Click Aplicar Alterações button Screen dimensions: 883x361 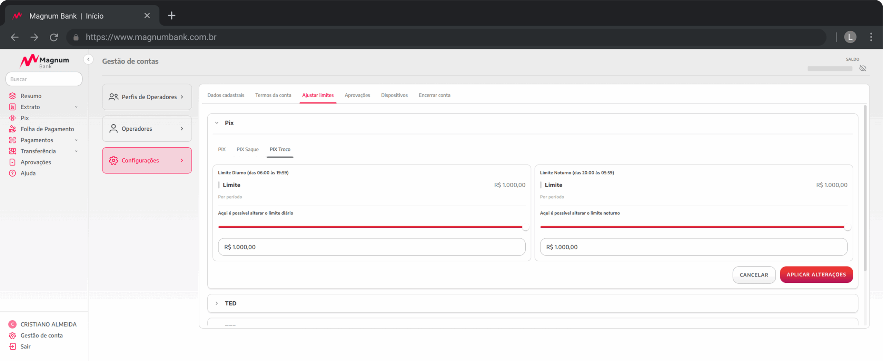tap(816, 274)
